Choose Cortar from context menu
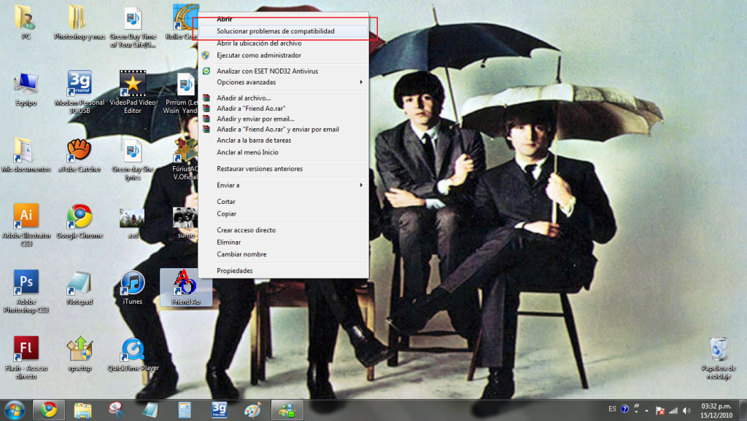 284,202
